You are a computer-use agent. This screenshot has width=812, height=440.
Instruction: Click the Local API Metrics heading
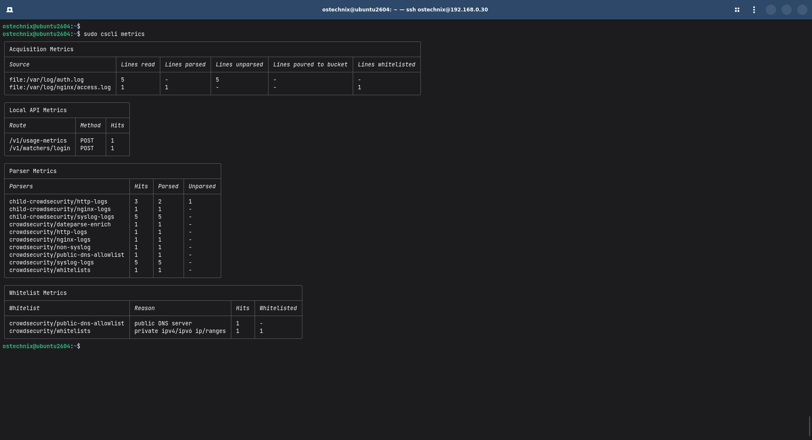pyautogui.click(x=38, y=110)
